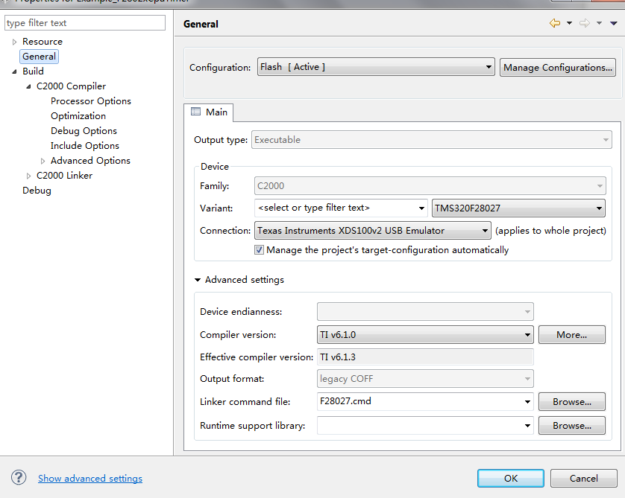Expand the Resource tree node
The height and width of the screenshot is (498, 625).
click(x=14, y=42)
